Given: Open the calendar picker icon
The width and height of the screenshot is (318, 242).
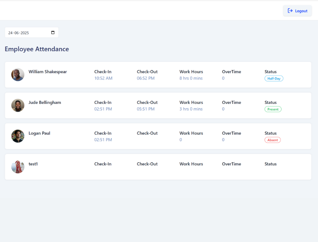Looking at the screenshot, I should (53, 33).
